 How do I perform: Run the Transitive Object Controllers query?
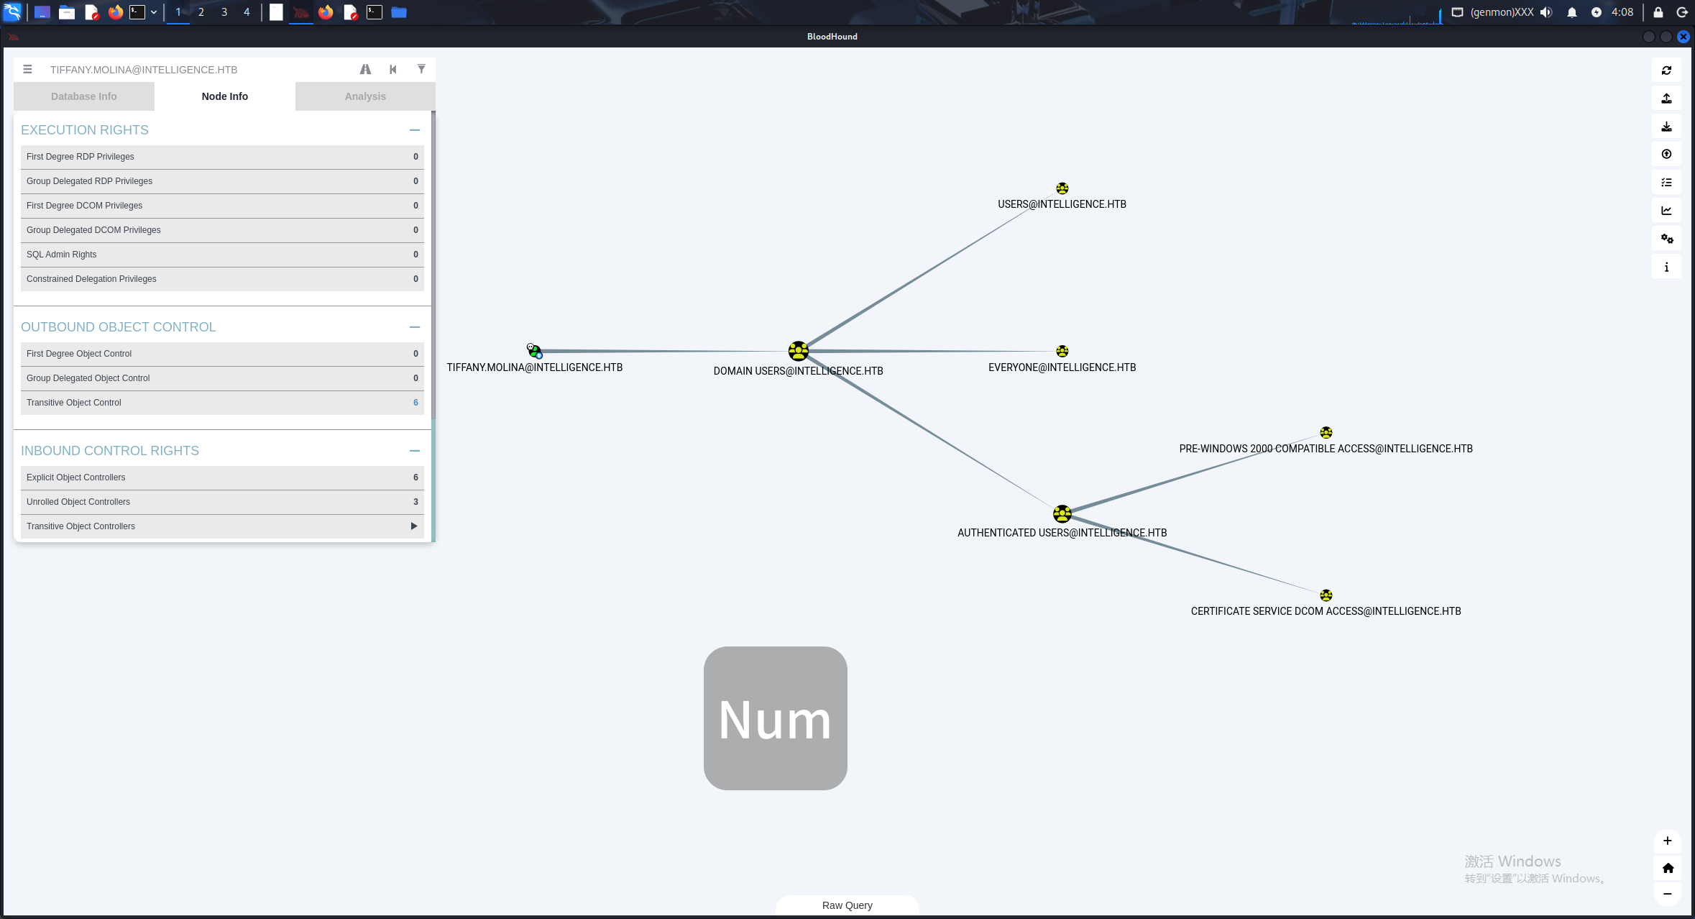tap(222, 526)
